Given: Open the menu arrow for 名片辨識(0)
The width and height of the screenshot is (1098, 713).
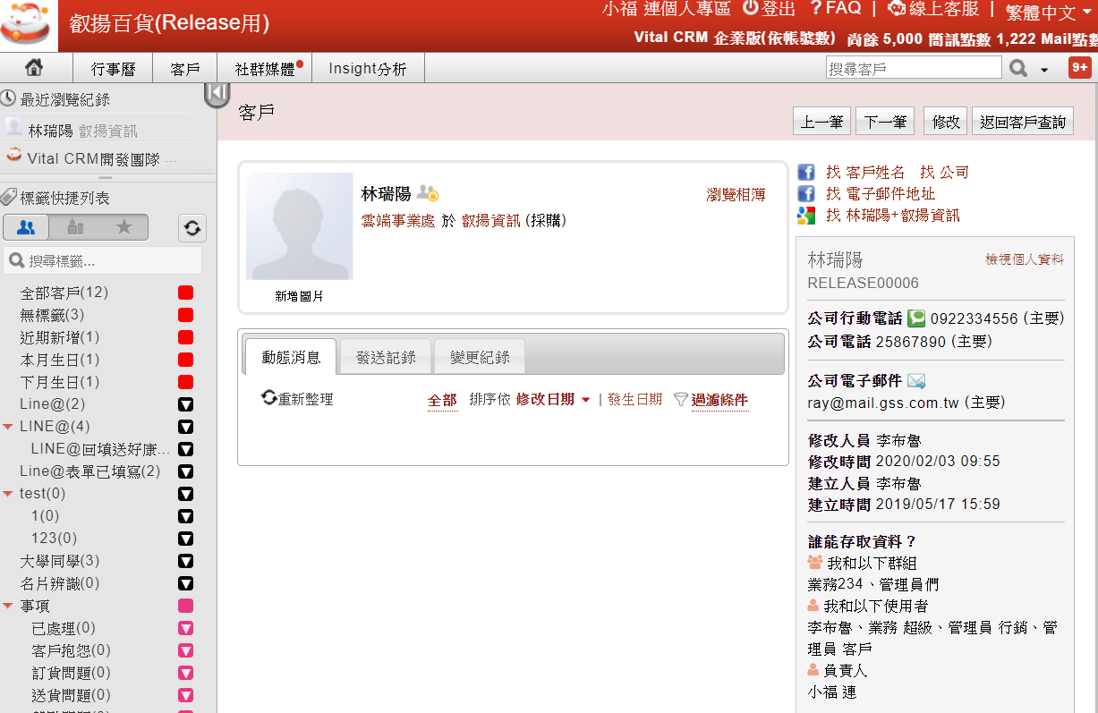Looking at the screenshot, I should [x=186, y=583].
